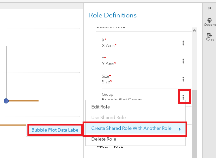Pick Bubble Plot Data Label submenu item

point(56,130)
